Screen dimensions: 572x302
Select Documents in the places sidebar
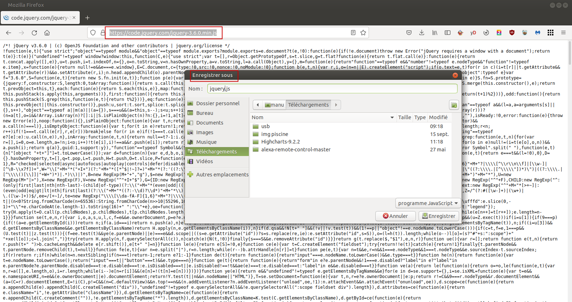point(217,123)
